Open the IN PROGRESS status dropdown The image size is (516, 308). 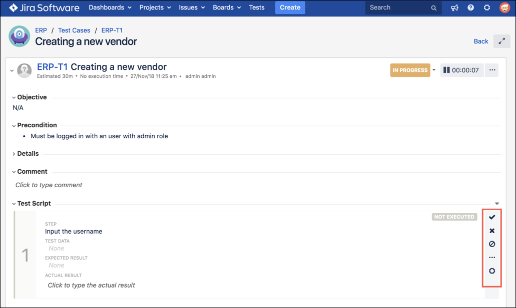434,70
